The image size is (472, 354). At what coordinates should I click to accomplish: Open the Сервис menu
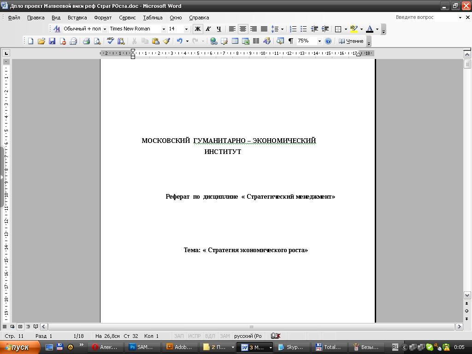point(127,18)
